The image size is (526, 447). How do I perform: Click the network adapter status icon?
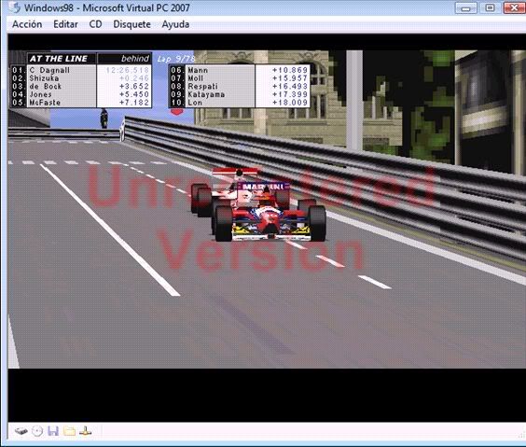[85, 431]
